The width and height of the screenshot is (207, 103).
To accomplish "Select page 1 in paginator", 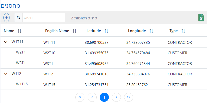I will (x=104, y=97).
